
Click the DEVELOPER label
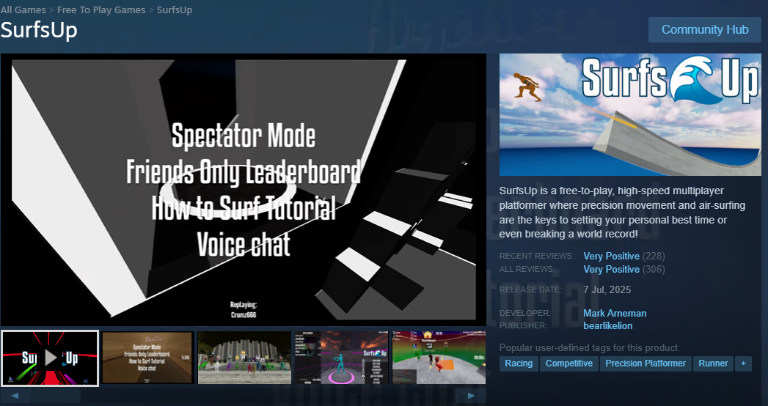click(x=525, y=314)
